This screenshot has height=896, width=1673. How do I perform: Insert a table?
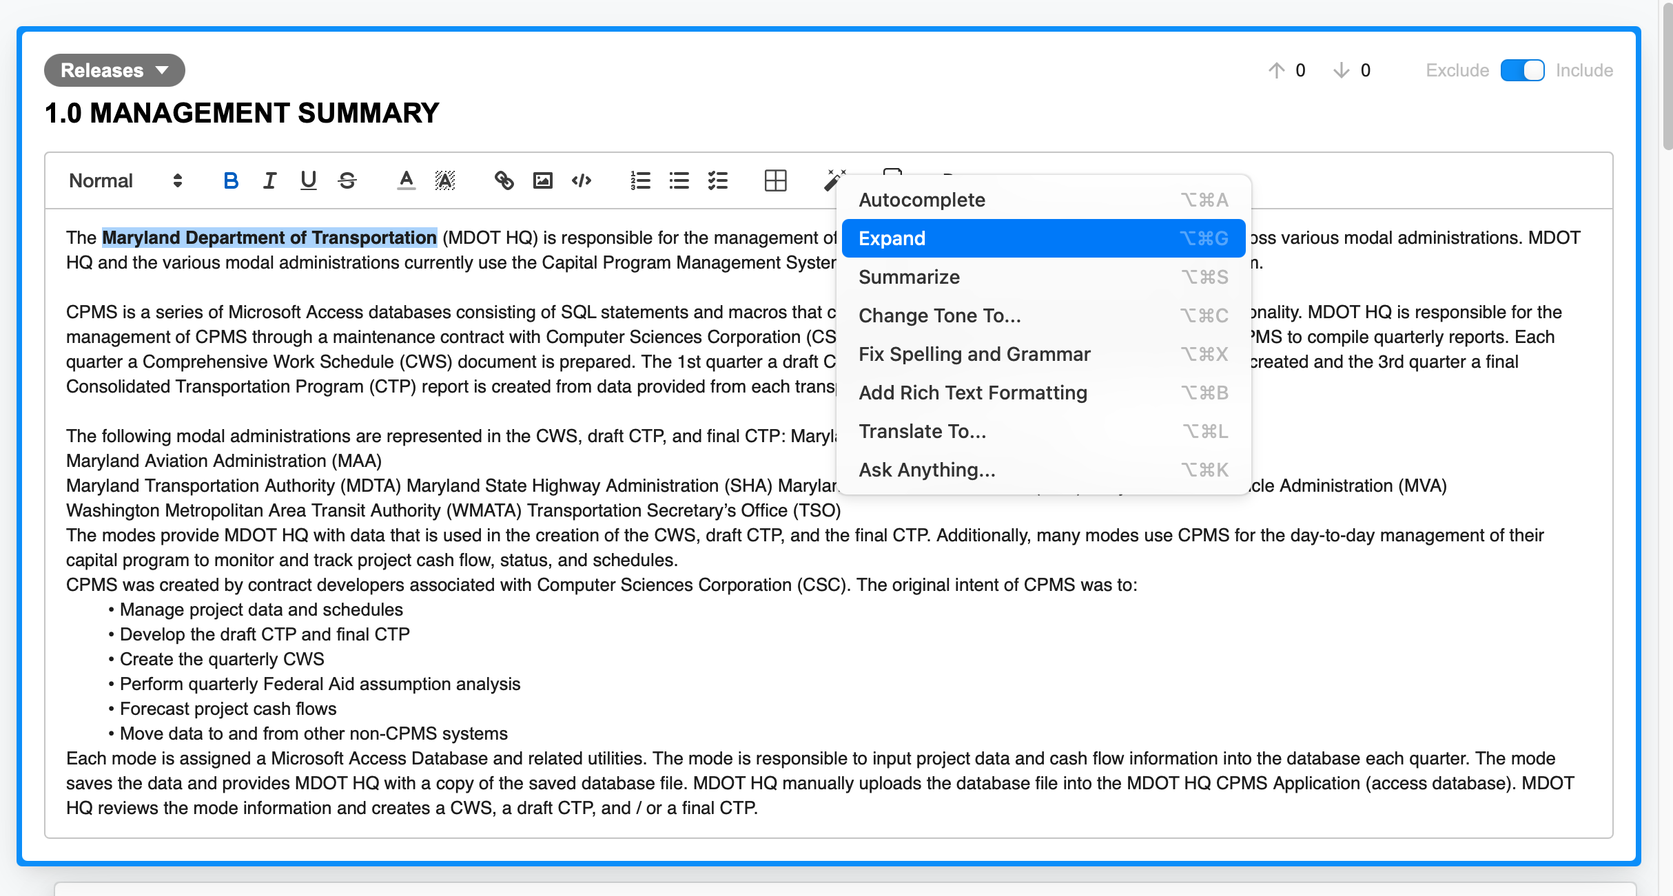click(x=775, y=180)
